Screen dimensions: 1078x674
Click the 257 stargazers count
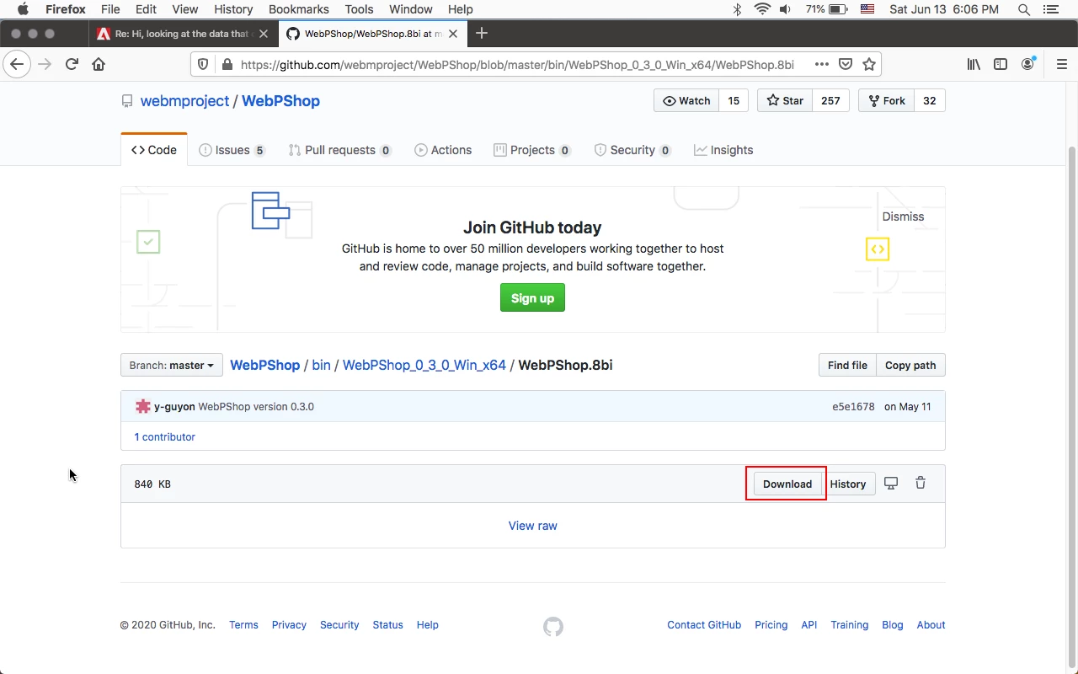coord(830,100)
